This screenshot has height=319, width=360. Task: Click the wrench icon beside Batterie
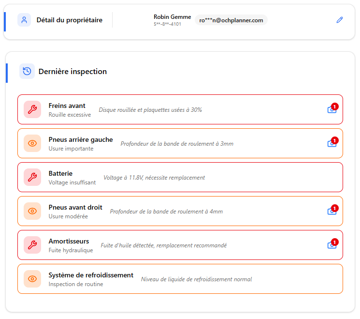[x=32, y=177]
